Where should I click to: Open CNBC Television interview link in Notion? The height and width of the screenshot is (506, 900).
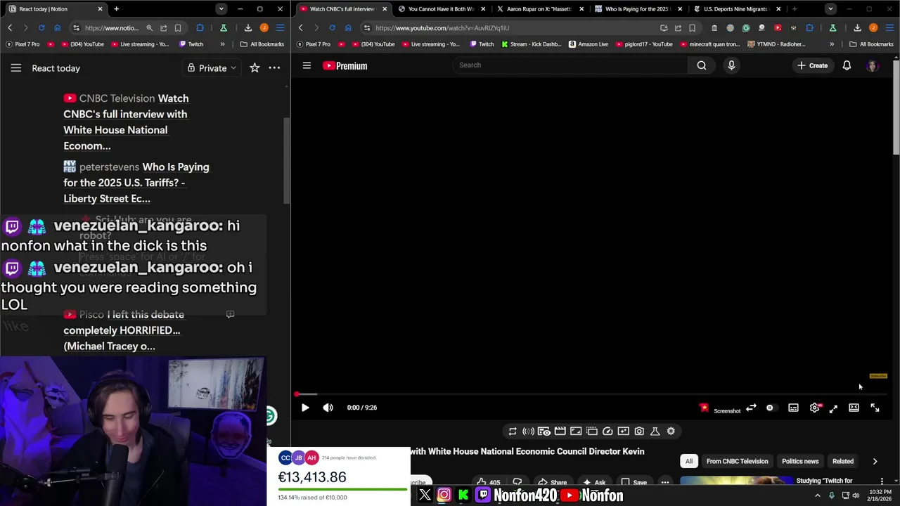coord(126,122)
